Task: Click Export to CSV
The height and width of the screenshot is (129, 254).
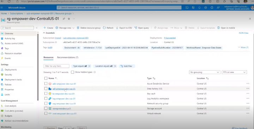Action: coord(124,28)
